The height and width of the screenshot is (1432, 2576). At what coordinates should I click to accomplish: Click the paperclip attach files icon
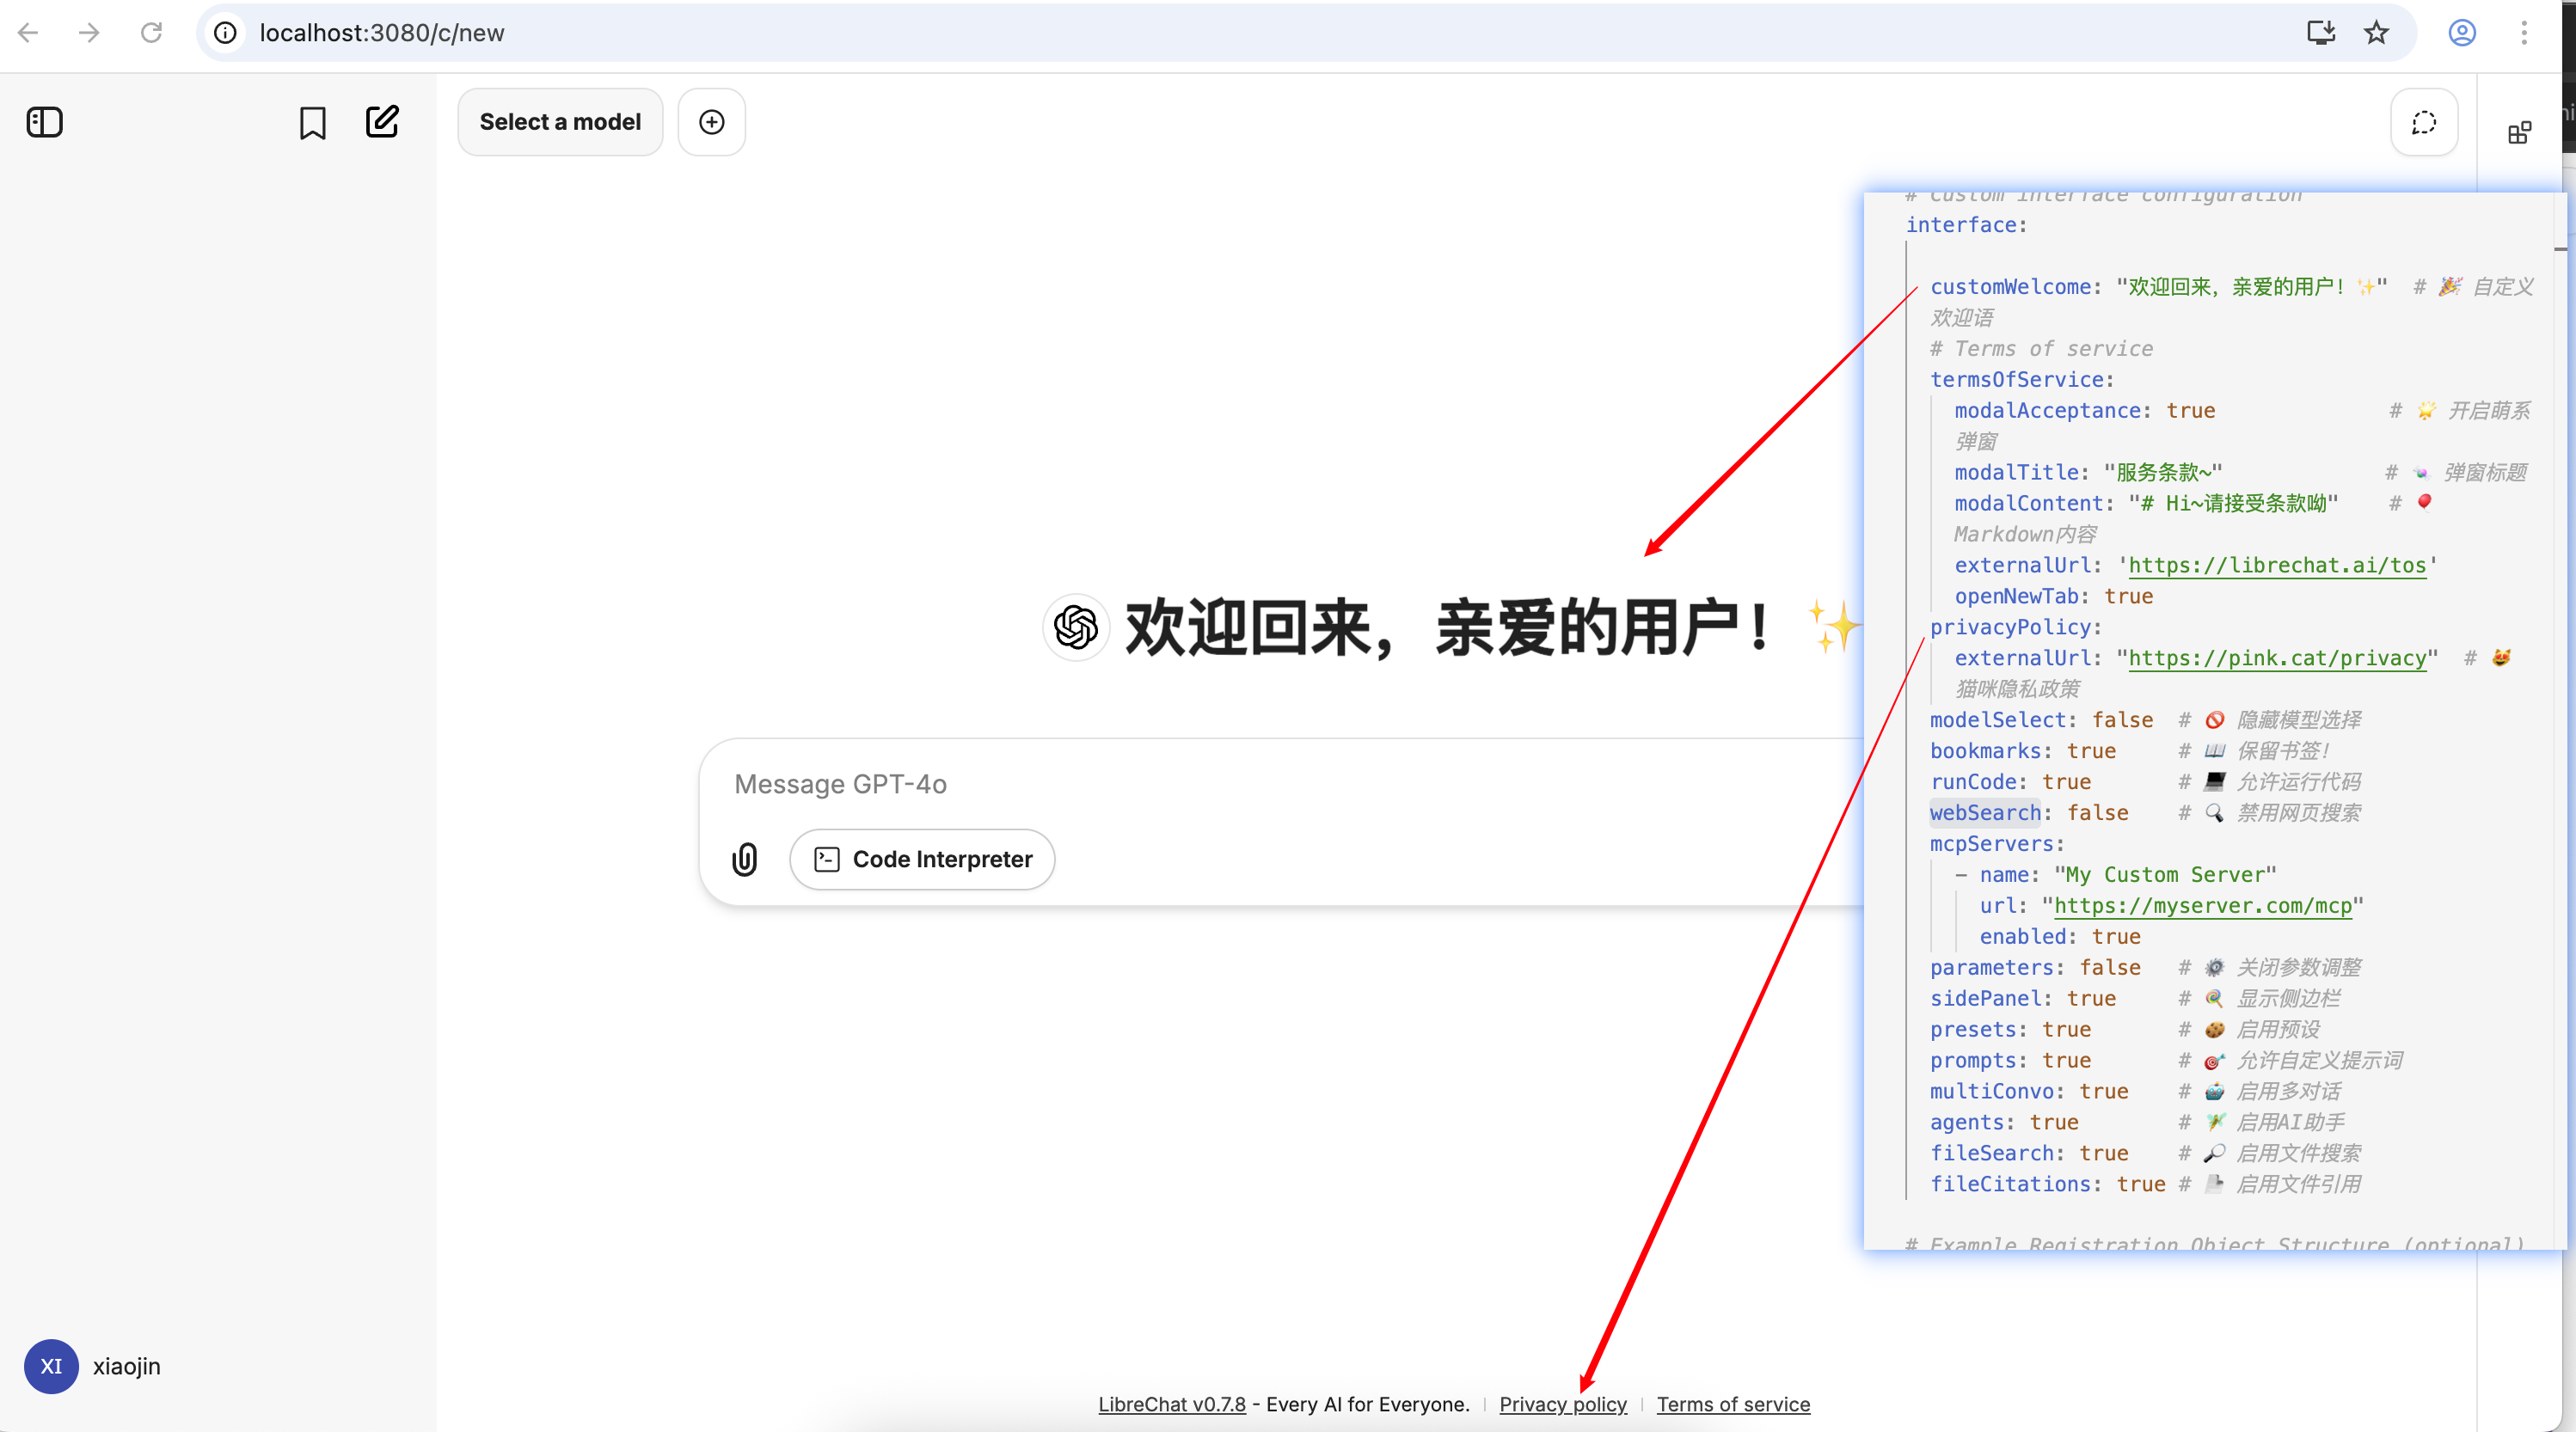pyautogui.click(x=745, y=859)
